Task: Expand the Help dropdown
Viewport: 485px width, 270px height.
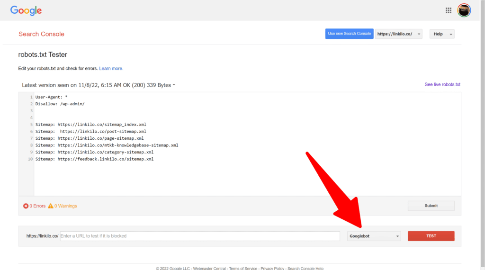Action: 442,34
